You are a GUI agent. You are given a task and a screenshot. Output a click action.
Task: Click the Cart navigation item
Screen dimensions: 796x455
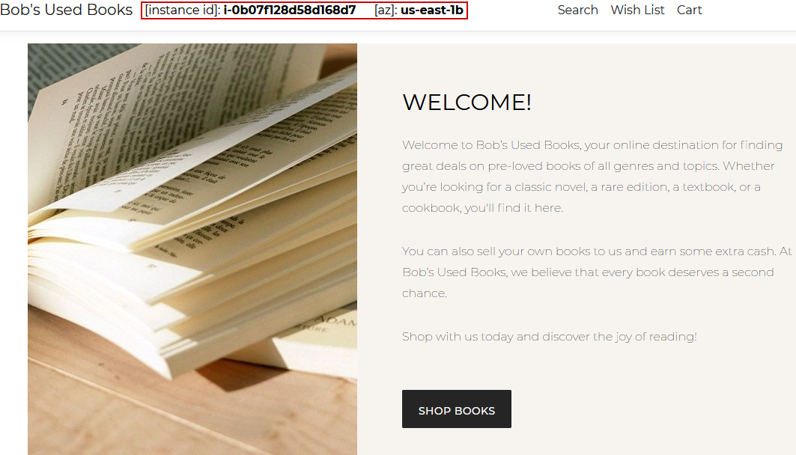[x=689, y=10]
